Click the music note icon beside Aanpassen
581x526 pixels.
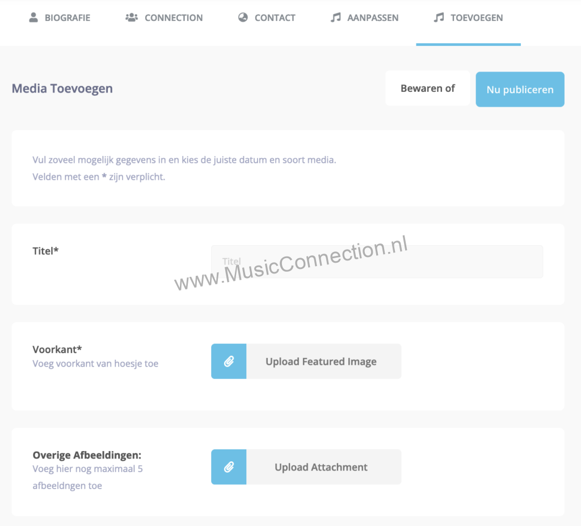[335, 18]
